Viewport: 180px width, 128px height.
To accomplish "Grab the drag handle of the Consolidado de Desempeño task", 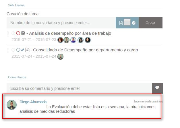I will pos(8,51).
